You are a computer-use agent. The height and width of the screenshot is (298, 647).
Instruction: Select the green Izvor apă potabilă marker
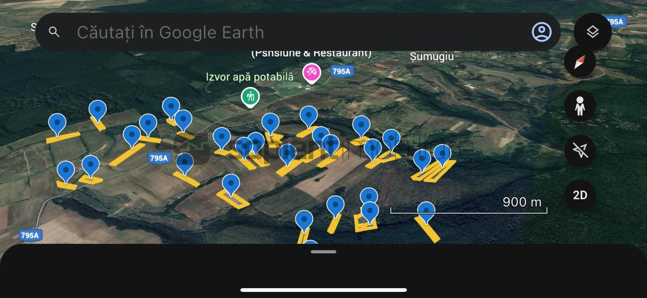click(250, 98)
